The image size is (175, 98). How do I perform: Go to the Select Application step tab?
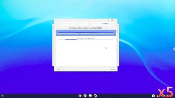[68, 24]
